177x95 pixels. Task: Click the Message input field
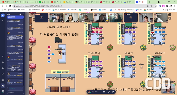click(15, 92)
